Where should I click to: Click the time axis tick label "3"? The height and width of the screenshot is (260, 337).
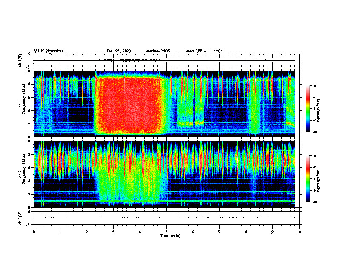113,232
